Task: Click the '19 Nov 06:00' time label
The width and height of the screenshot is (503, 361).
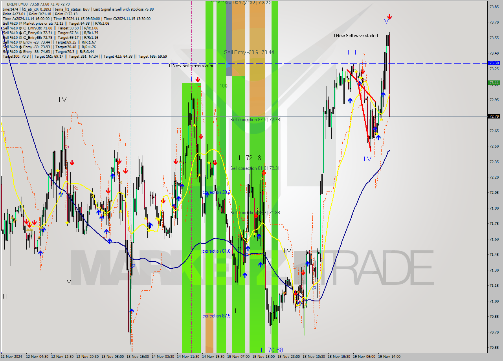Action: click(x=364, y=357)
